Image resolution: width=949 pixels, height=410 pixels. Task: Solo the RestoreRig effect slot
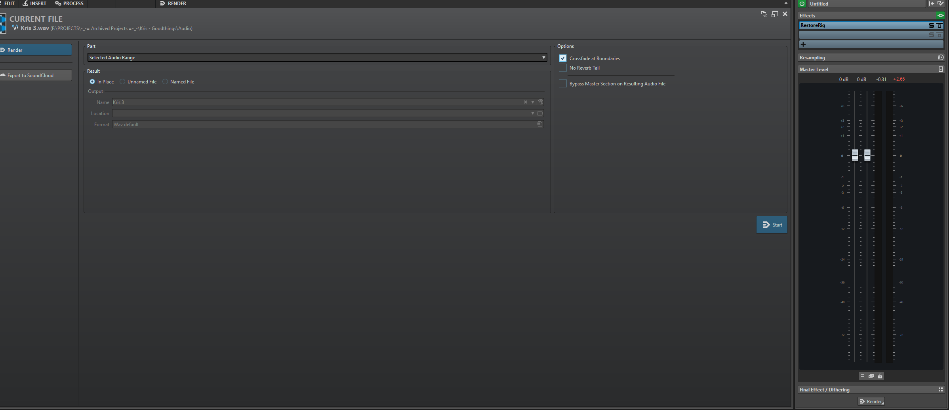click(x=932, y=25)
